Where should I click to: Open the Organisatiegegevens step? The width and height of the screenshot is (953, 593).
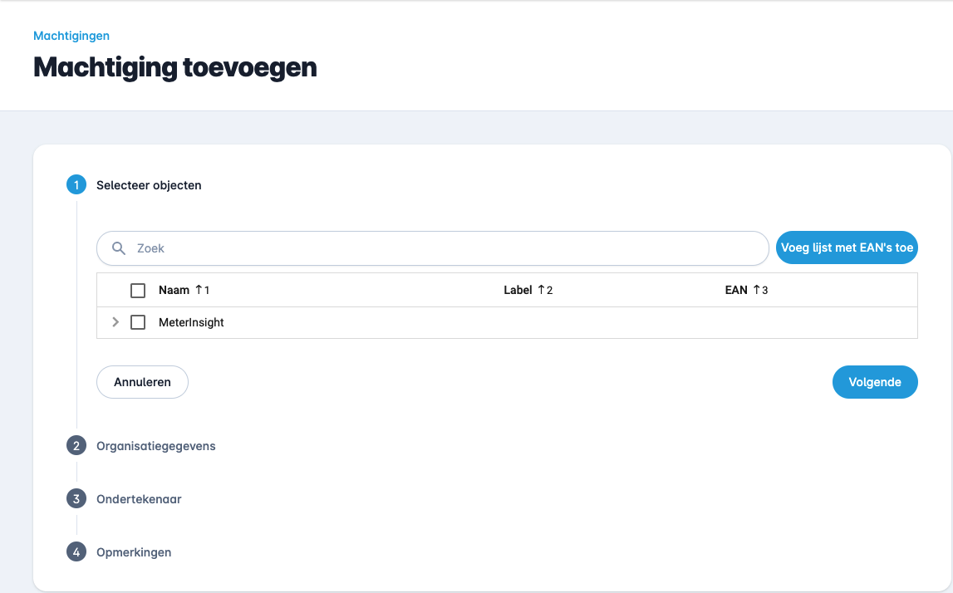[x=155, y=446]
